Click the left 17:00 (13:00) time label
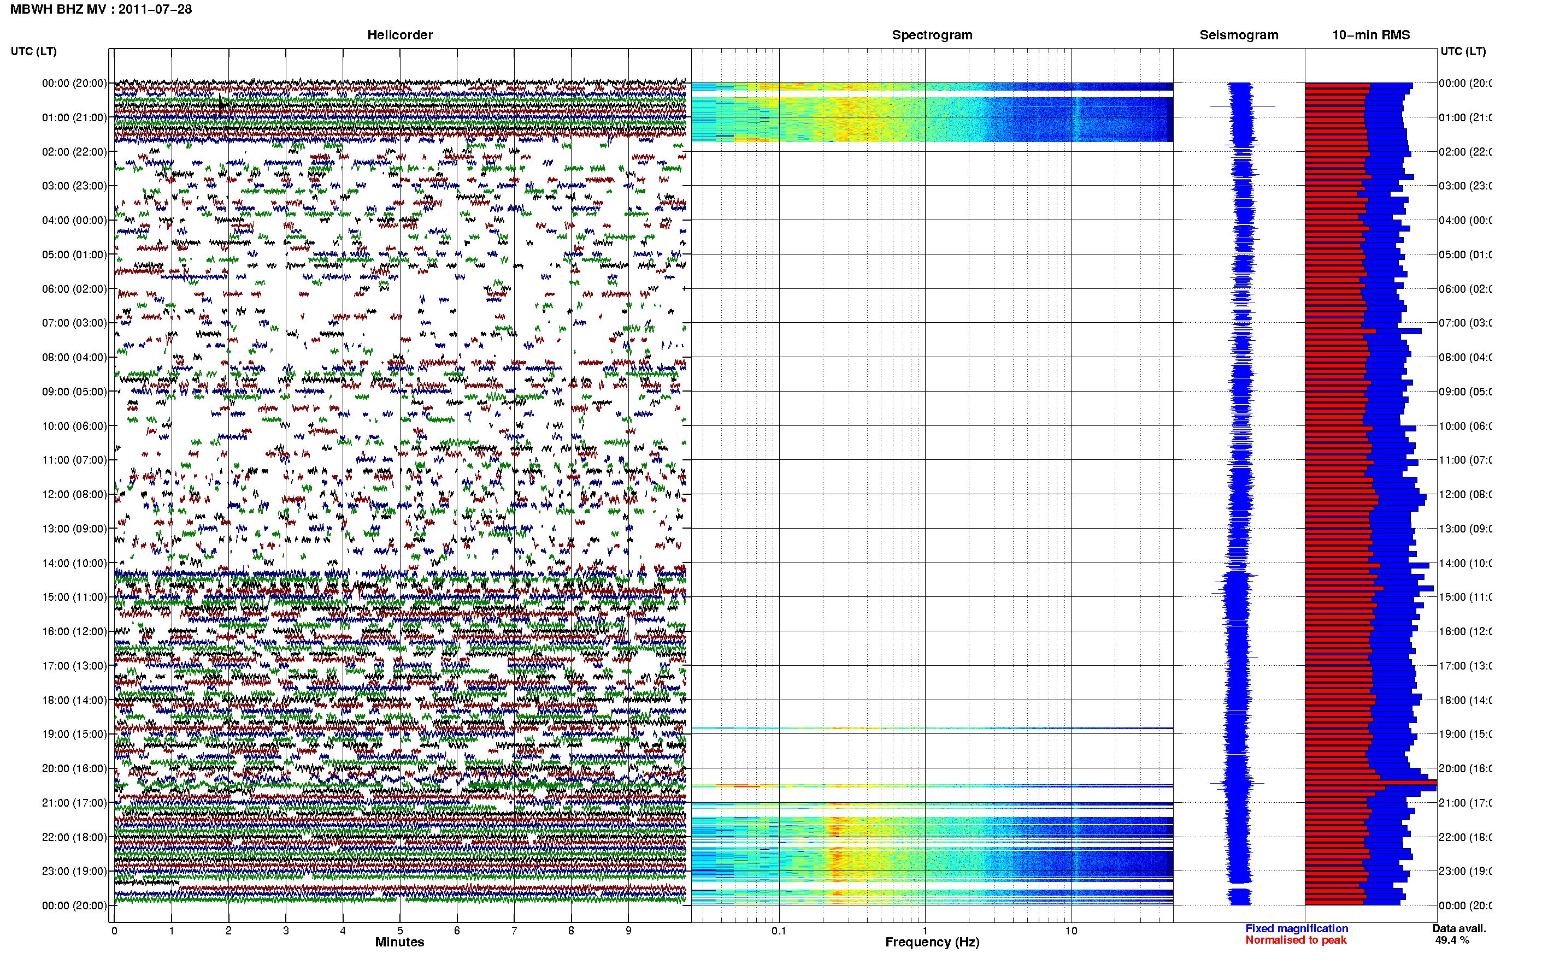 click(x=74, y=665)
